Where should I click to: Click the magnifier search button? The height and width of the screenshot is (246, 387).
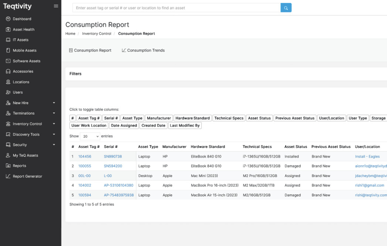coord(286,8)
